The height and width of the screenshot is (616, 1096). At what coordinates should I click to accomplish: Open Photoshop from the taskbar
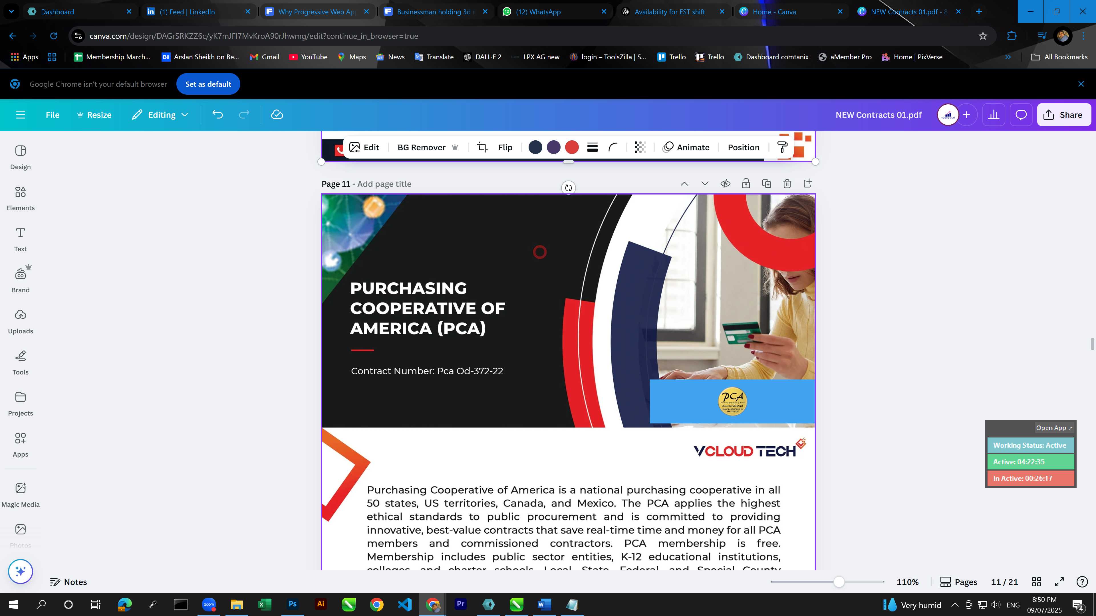[x=293, y=605]
